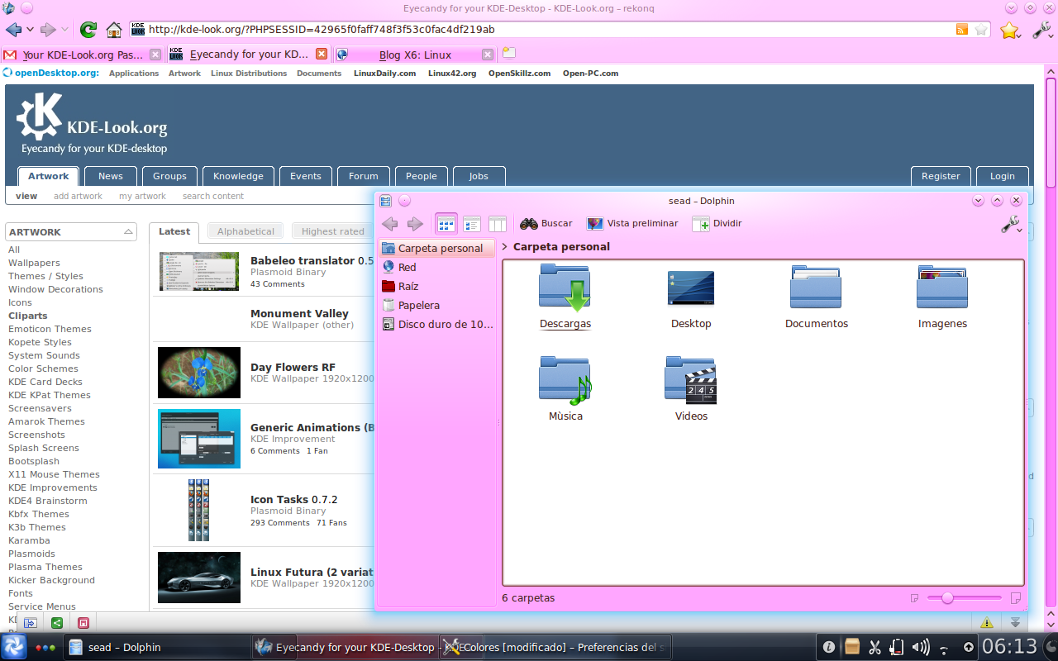
Task: Open the News tab on KDE-Look
Action: [x=111, y=176]
